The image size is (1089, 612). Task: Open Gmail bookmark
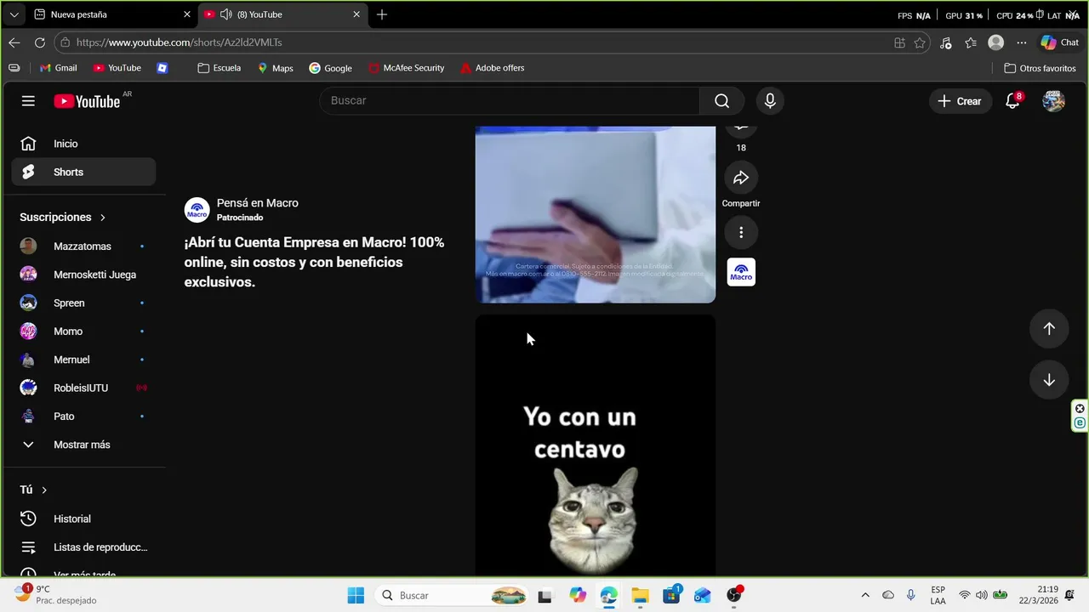pyautogui.click(x=58, y=68)
